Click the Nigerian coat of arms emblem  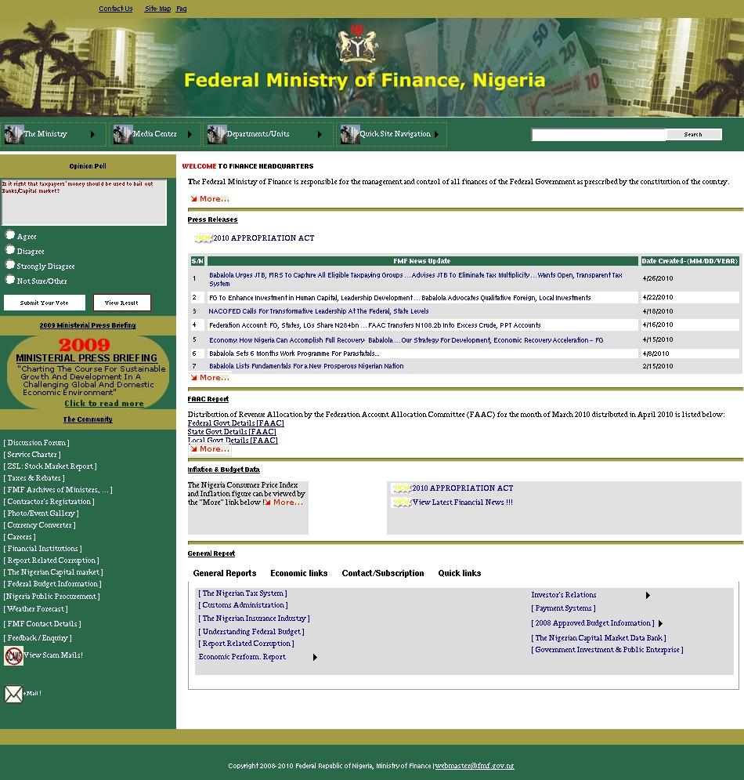[357, 44]
